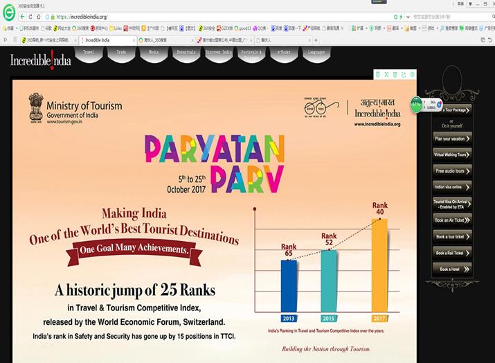
Task: Click Book a bus ticket button
Action: (x=452, y=237)
